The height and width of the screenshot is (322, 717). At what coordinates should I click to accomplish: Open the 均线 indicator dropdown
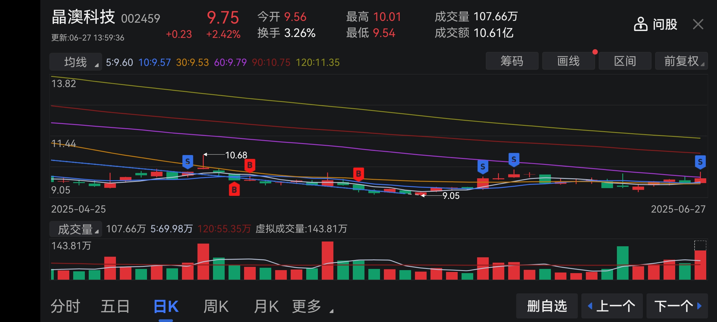[x=76, y=62]
